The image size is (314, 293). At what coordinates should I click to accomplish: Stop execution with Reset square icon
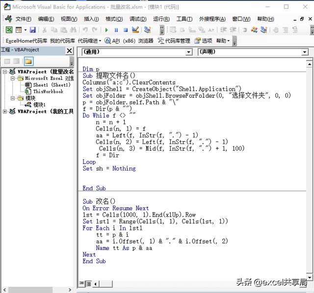click(126, 30)
